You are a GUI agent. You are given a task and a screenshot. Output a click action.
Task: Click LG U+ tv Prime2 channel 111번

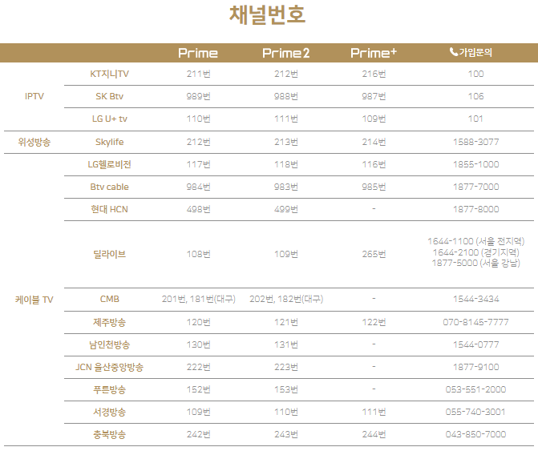click(x=285, y=119)
